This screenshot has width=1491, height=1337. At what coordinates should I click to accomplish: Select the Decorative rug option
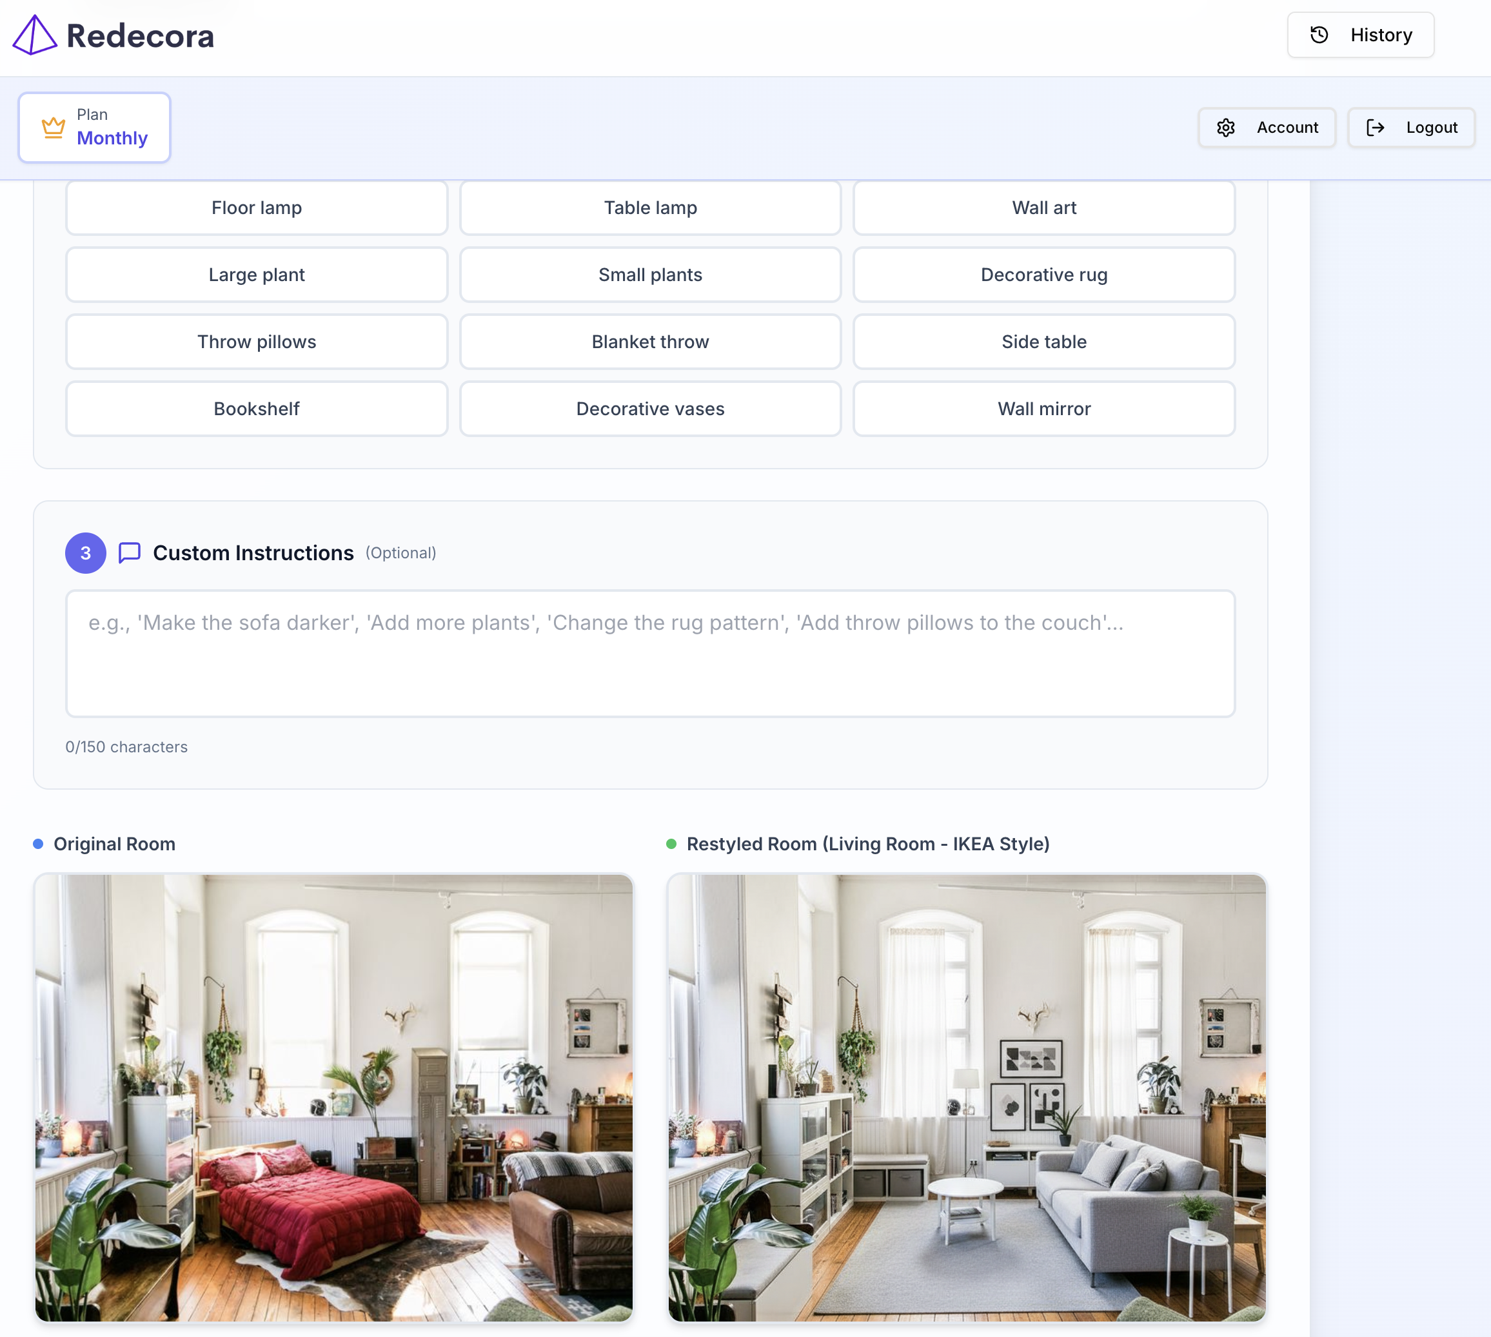click(x=1043, y=275)
